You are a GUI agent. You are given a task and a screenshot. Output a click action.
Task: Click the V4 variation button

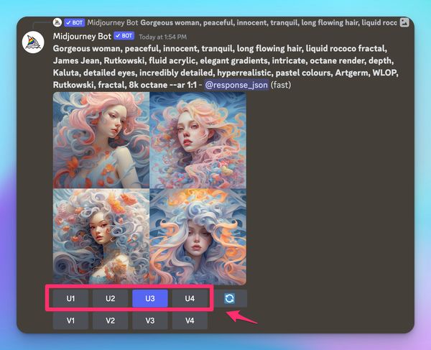(190, 321)
